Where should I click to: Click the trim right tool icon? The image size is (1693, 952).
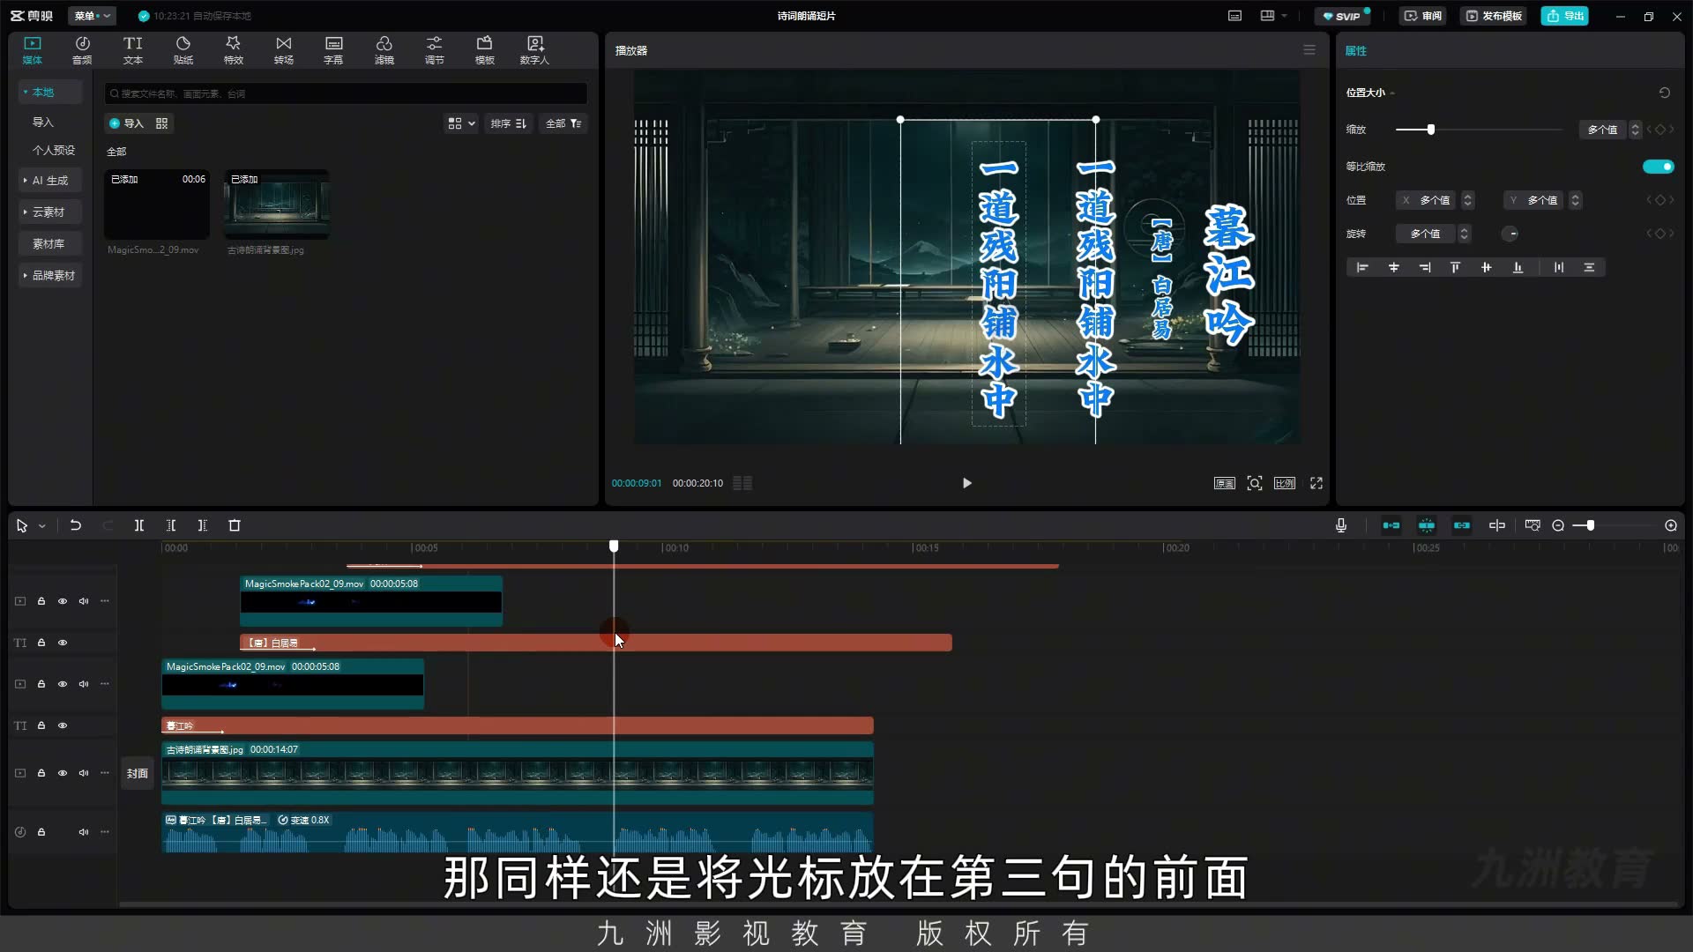click(203, 525)
